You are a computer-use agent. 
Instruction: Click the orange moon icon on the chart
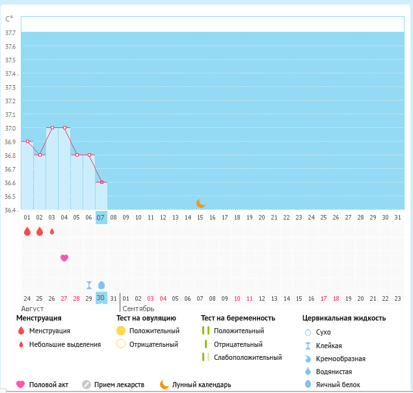point(201,203)
